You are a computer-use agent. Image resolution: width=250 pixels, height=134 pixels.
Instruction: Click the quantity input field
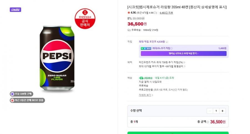[x=216, y=111]
